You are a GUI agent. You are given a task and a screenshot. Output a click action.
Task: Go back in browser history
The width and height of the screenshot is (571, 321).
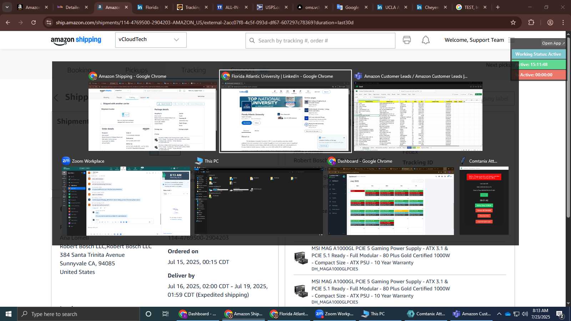(8, 22)
